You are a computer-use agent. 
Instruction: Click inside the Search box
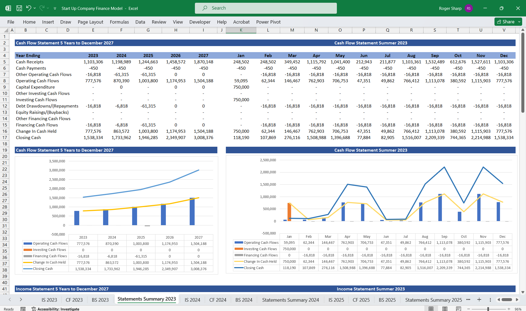click(x=266, y=8)
